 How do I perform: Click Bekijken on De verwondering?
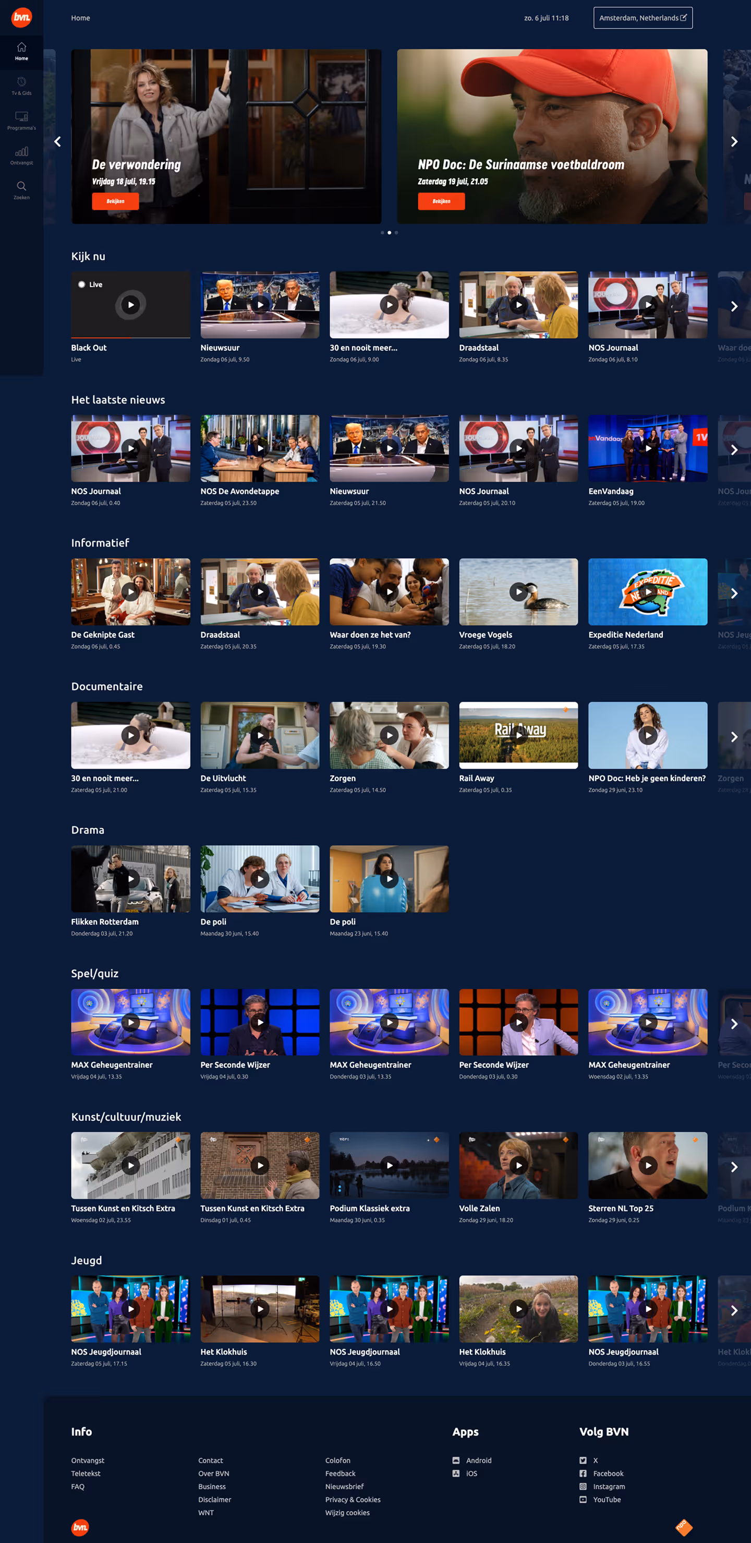[x=116, y=201]
